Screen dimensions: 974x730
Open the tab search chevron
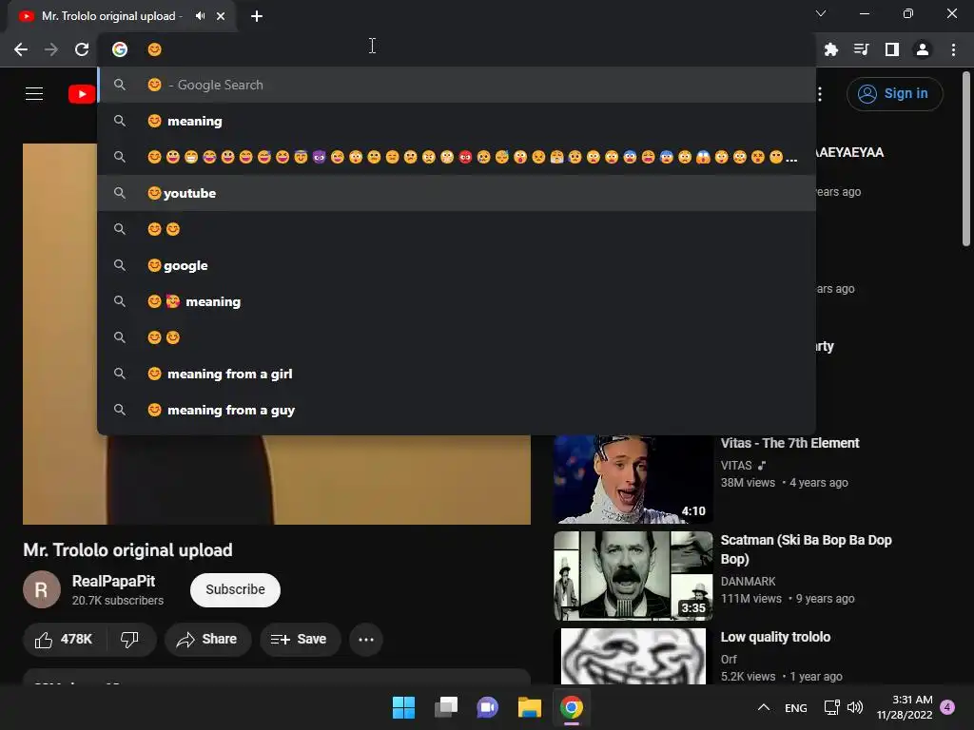[x=821, y=13]
